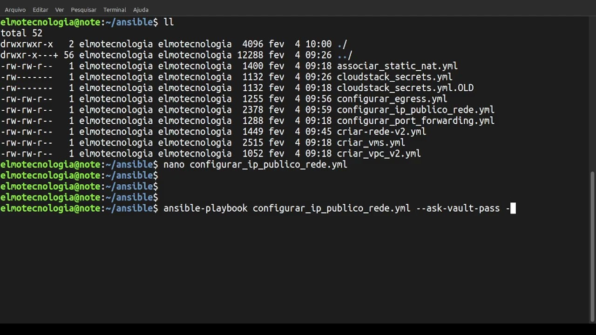The height and width of the screenshot is (335, 596).
Task: Click the ansible-playbook command word
Action: click(x=205, y=208)
